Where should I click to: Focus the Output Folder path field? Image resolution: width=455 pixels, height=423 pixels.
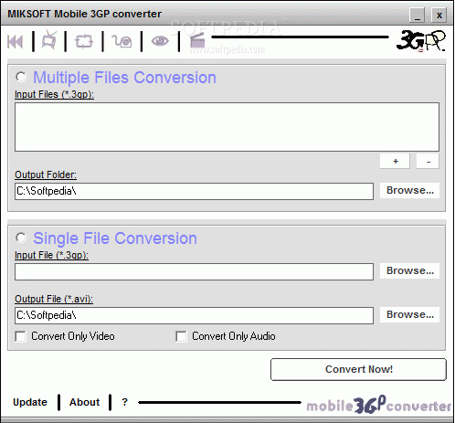click(x=194, y=191)
